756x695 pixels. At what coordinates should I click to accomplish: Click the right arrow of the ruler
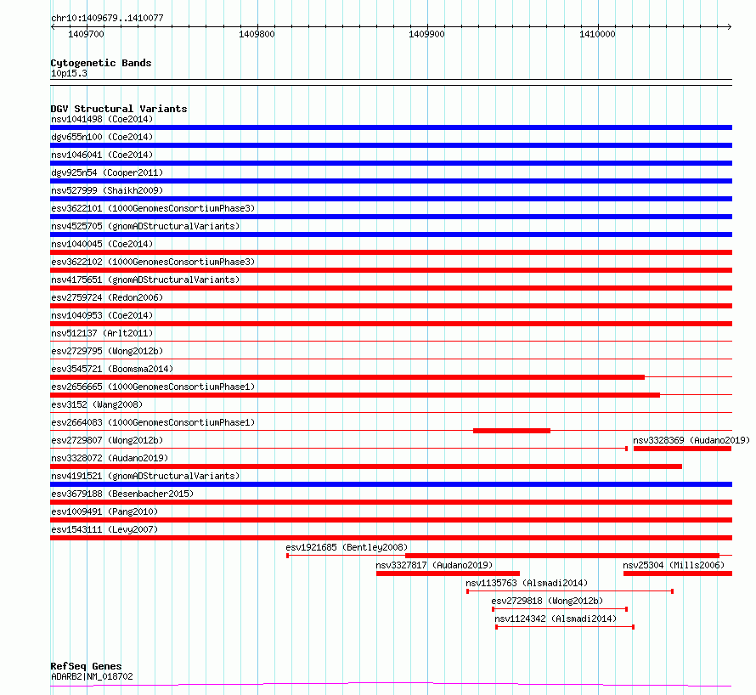pos(730,26)
